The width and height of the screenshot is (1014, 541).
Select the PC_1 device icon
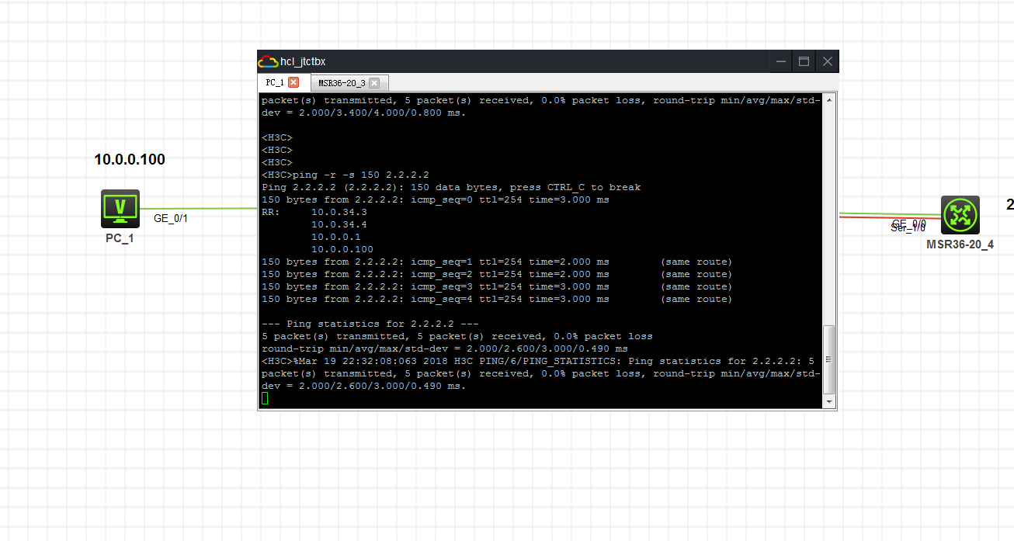pyautogui.click(x=120, y=209)
